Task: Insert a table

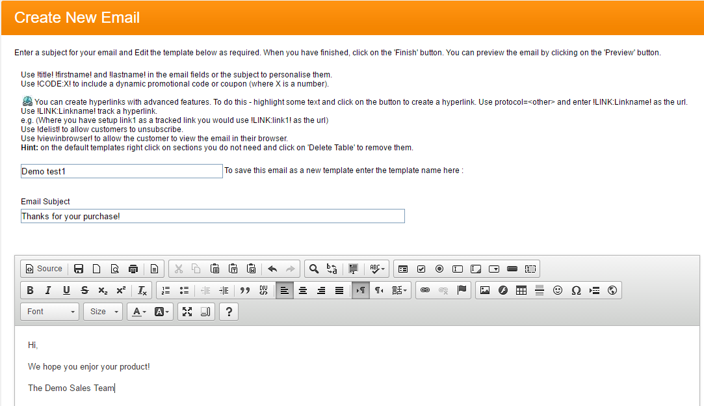Action: [x=521, y=290]
